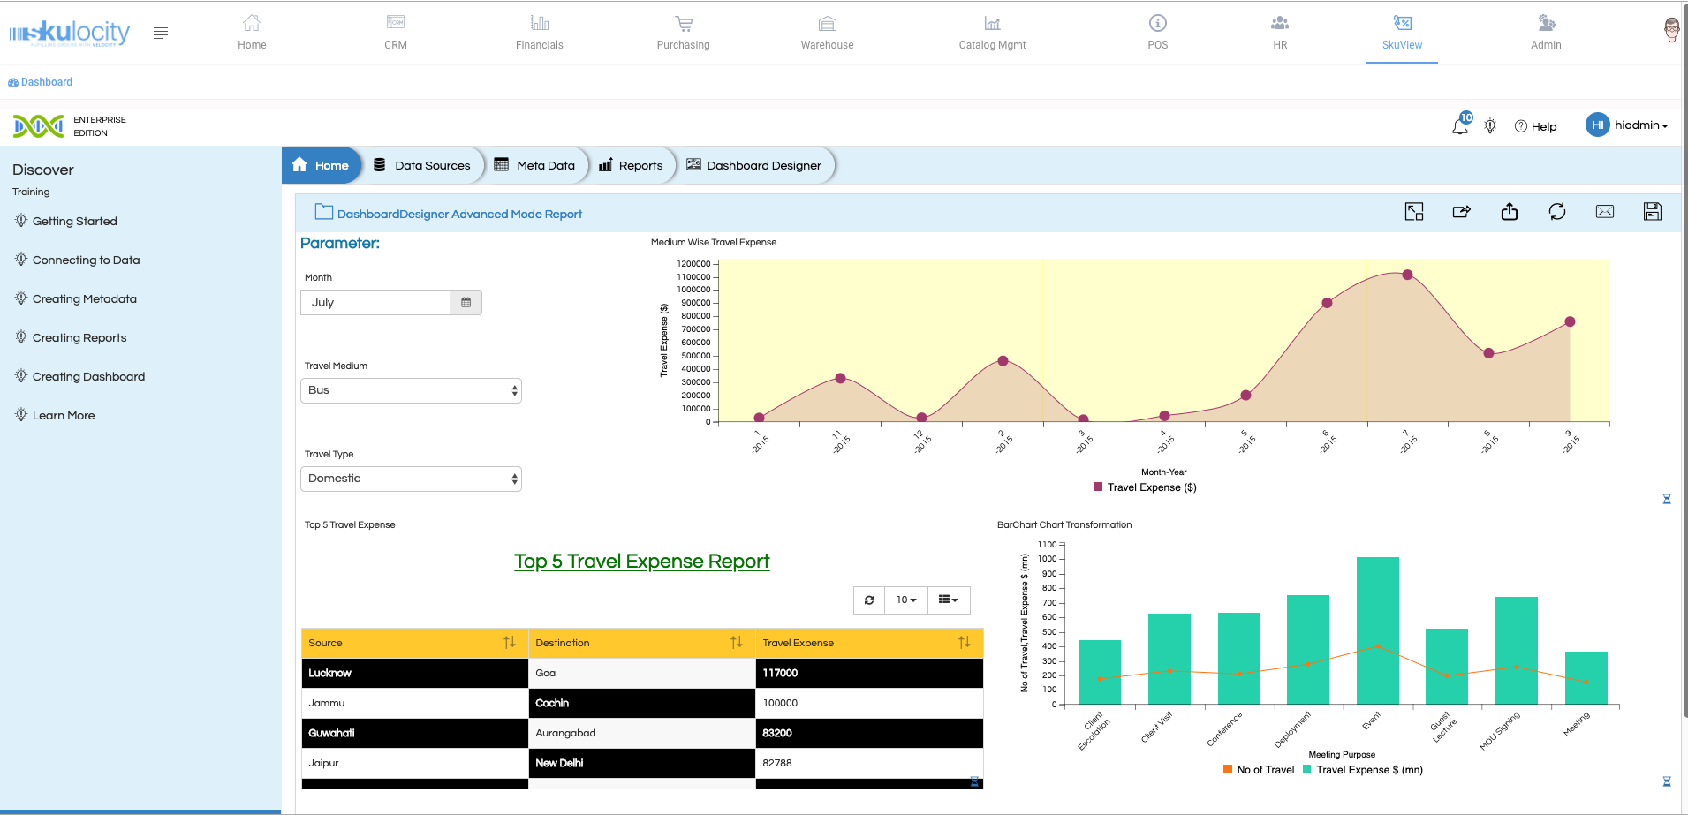1688x815 pixels.
Task: Open the Travel Medium dropdown showing Bus
Action: pyautogui.click(x=411, y=390)
